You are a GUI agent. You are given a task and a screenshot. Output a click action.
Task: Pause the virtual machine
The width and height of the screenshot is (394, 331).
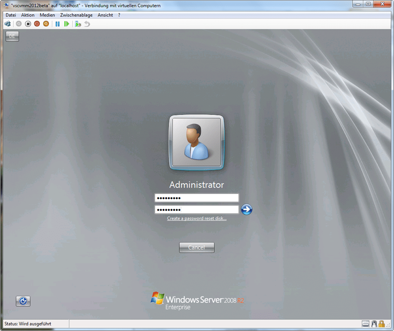[x=57, y=24]
